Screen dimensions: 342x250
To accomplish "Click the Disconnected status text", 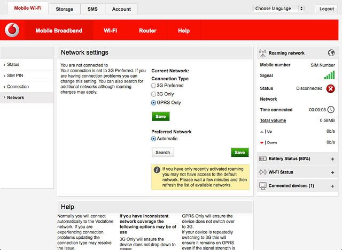I will [x=309, y=88].
